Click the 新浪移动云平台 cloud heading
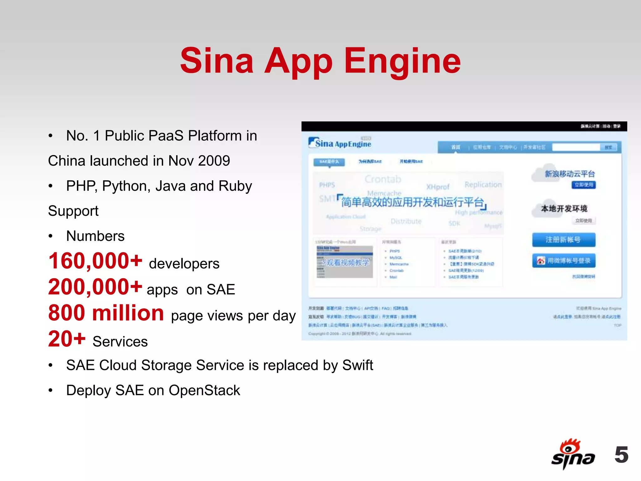This screenshot has height=481, width=641. 570,174
